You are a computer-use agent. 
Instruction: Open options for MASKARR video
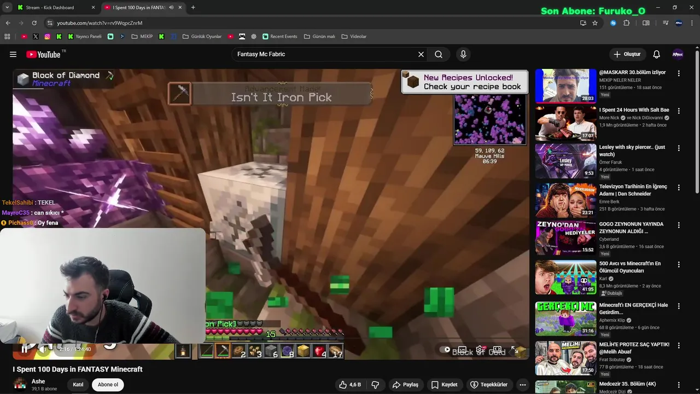[x=679, y=73]
